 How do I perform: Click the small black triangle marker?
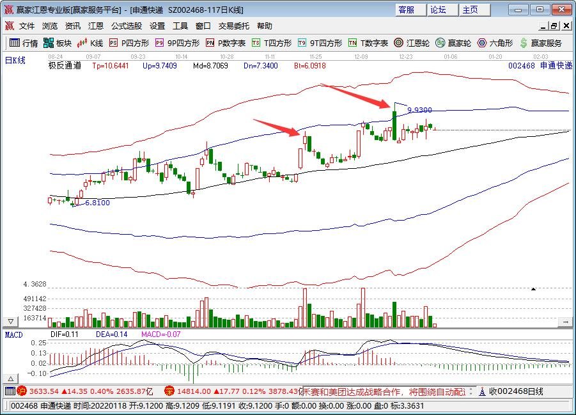533,289
